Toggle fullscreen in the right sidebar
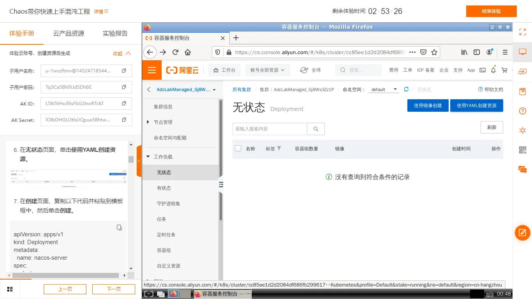The image size is (532, 299). (523, 32)
